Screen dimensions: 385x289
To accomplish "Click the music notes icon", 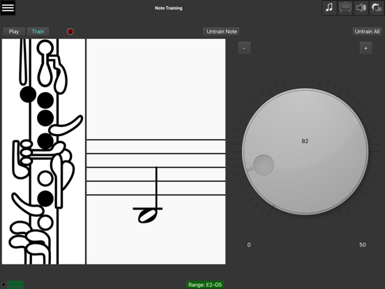I will 329,8.
